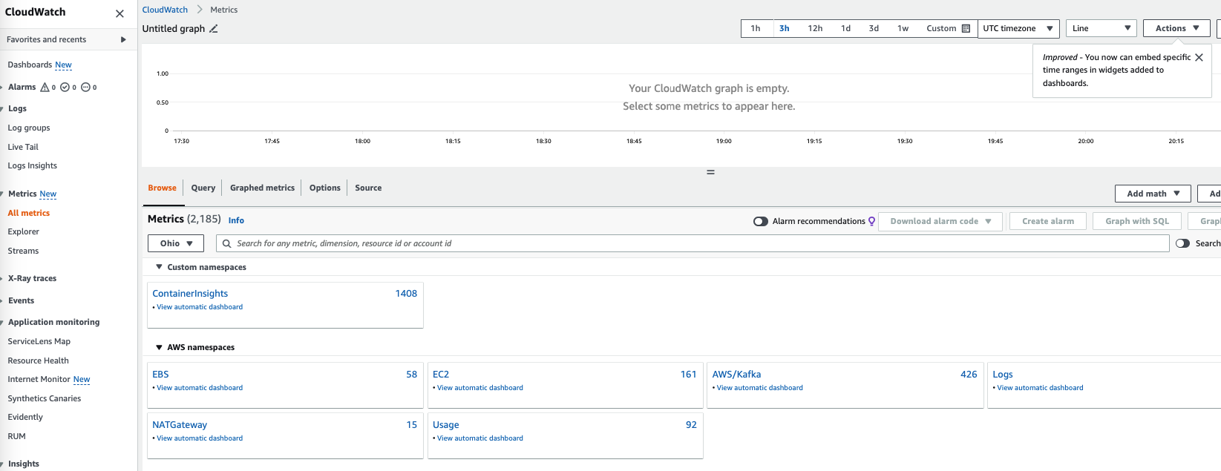Open Log groups in the sidebar
The image size is (1221, 471).
click(29, 128)
